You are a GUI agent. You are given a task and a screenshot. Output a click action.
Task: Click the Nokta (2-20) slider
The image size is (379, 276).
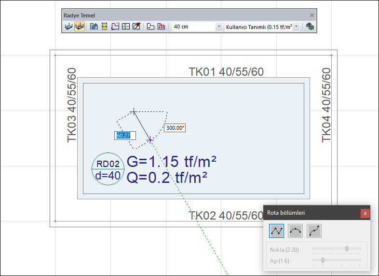[x=337, y=249]
